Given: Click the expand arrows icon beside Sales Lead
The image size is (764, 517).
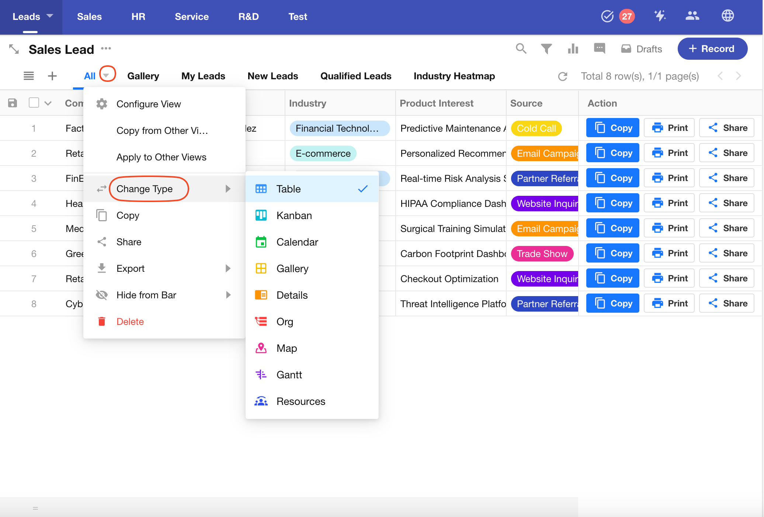Looking at the screenshot, I should point(14,49).
